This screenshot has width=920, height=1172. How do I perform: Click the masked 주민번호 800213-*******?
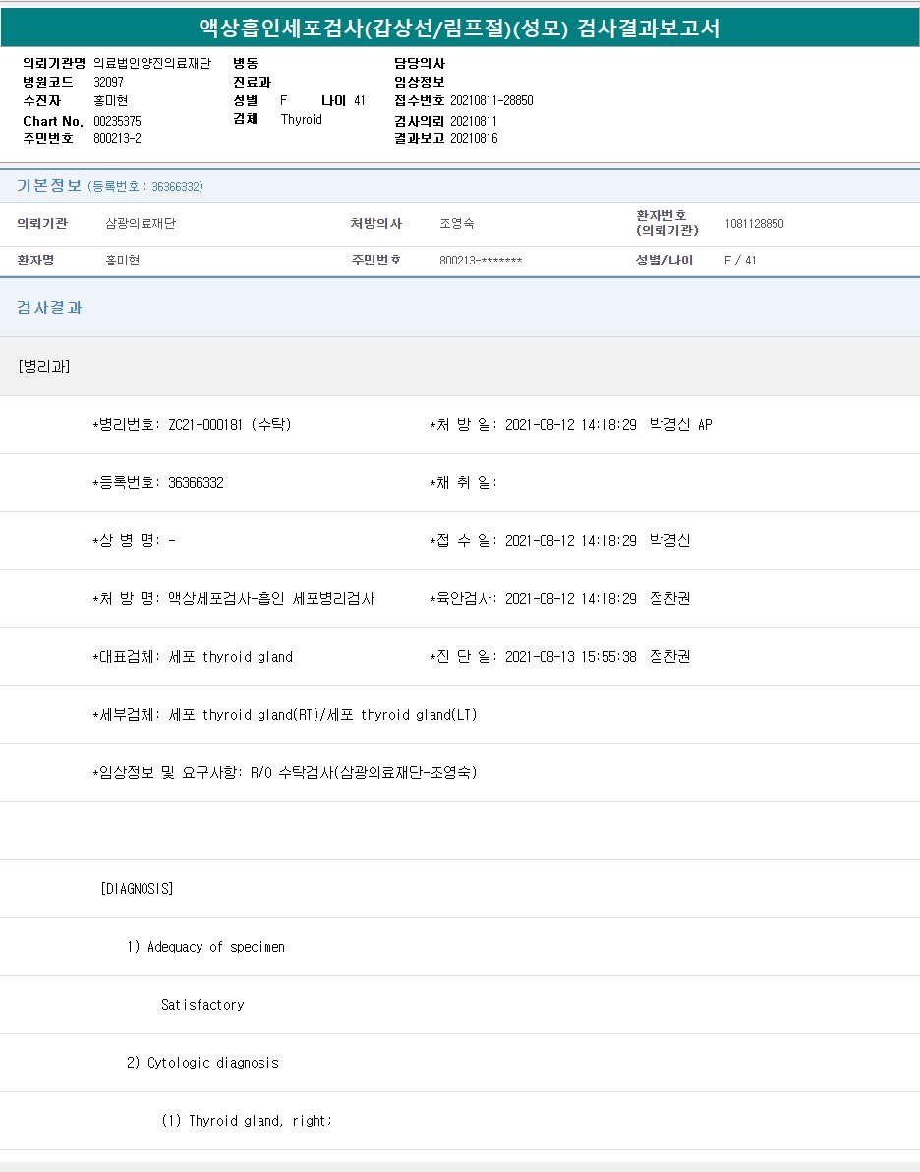[481, 261]
